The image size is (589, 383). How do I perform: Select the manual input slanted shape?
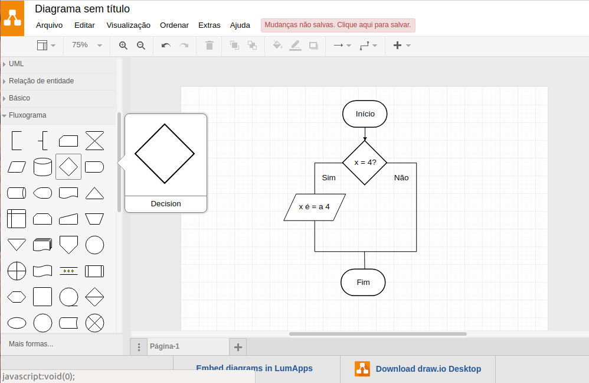[x=68, y=219]
